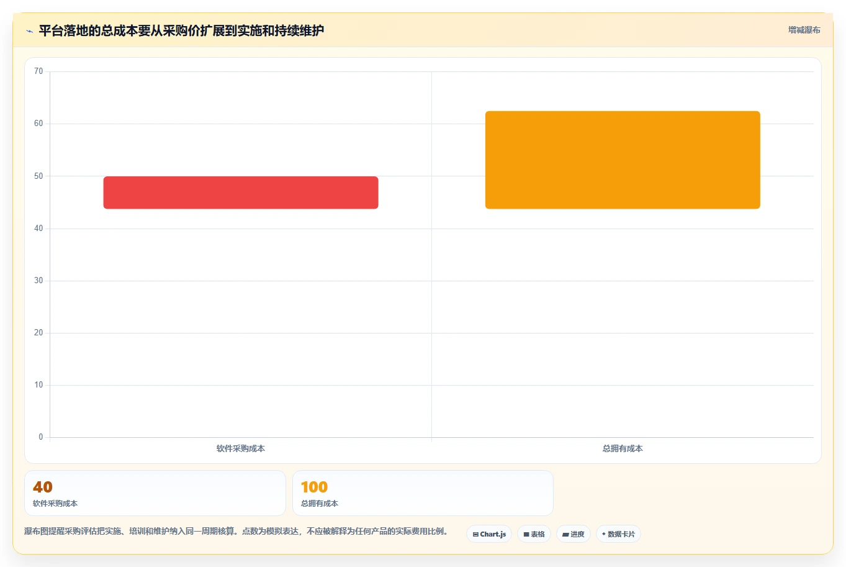Click the orange 总拥有成本 bar

[x=623, y=160]
